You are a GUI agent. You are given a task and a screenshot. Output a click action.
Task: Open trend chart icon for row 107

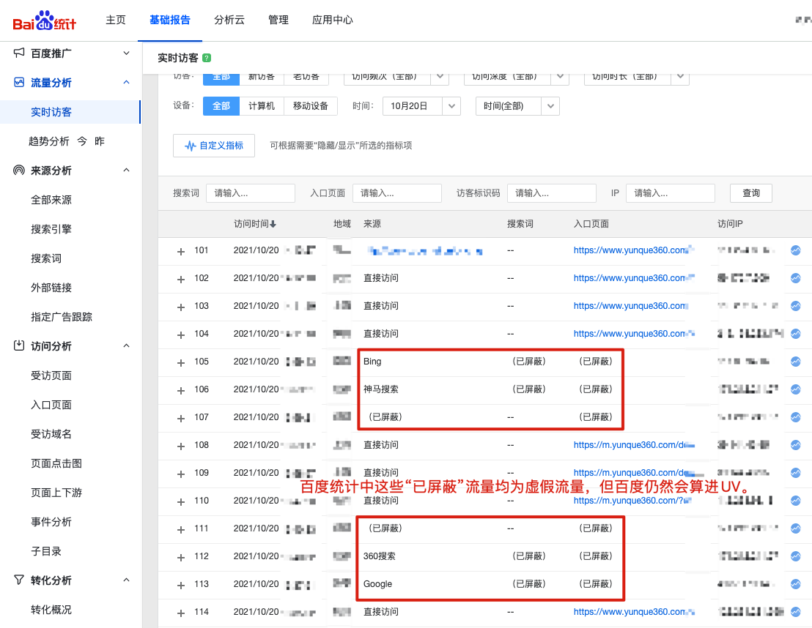tap(795, 417)
